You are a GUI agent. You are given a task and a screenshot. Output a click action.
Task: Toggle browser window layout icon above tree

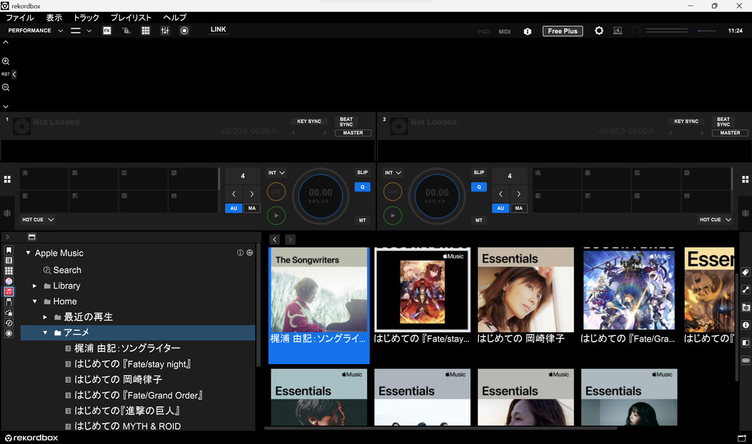(x=32, y=237)
